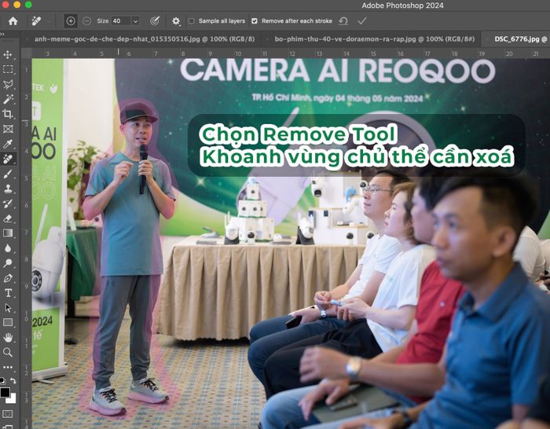Select the Remove tool in toolbar

pyautogui.click(x=8, y=159)
